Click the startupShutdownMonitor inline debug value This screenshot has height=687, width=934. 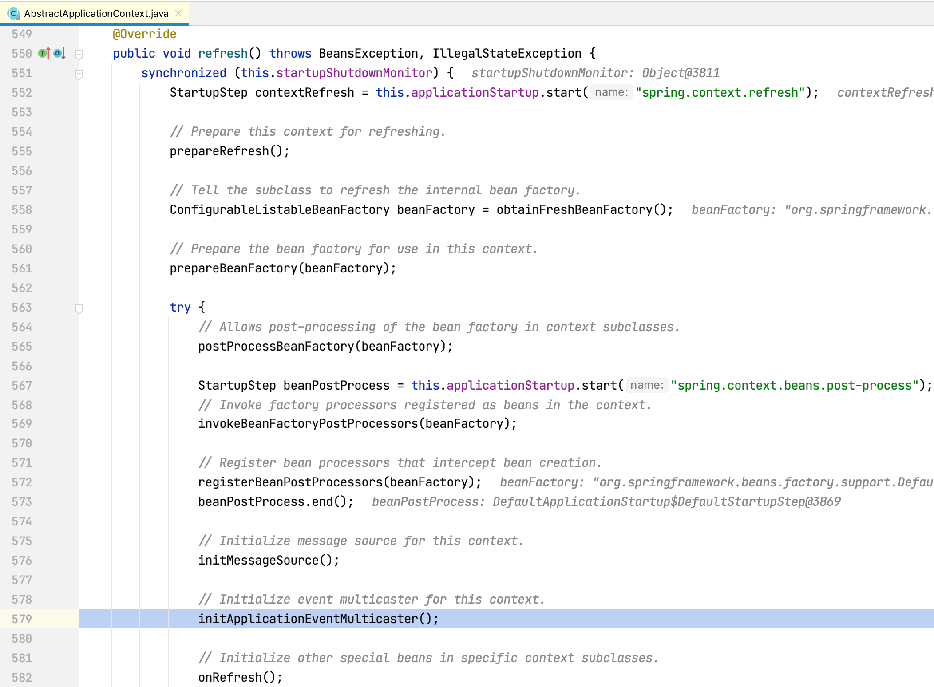pyautogui.click(x=595, y=73)
